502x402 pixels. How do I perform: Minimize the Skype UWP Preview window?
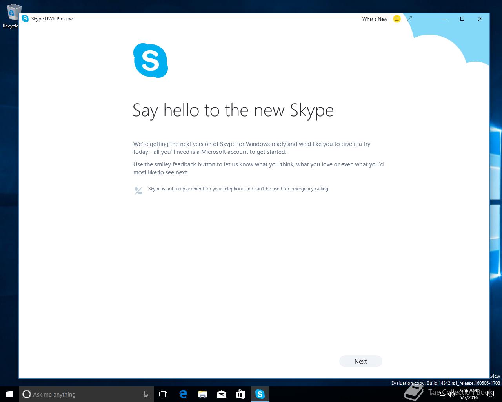(x=444, y=19)
